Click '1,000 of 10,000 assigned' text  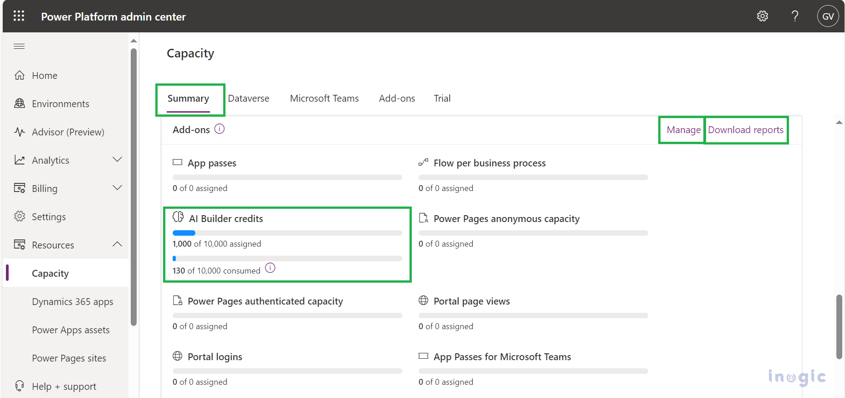[217, 244]
